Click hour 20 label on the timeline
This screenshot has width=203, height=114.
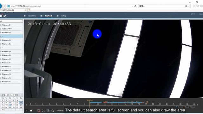(167, 104)
